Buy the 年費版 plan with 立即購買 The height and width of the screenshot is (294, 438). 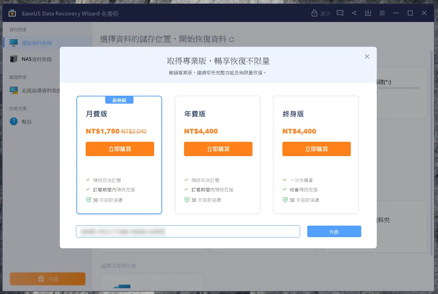218,149
